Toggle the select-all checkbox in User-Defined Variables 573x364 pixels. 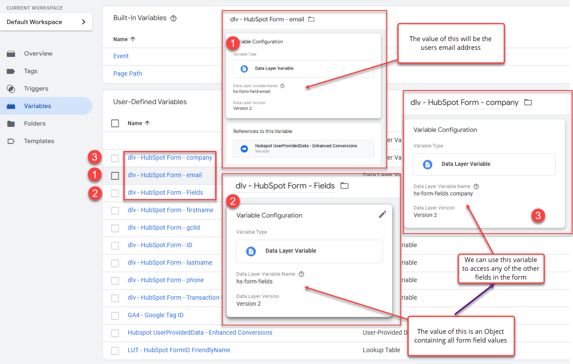click(115, 123)
